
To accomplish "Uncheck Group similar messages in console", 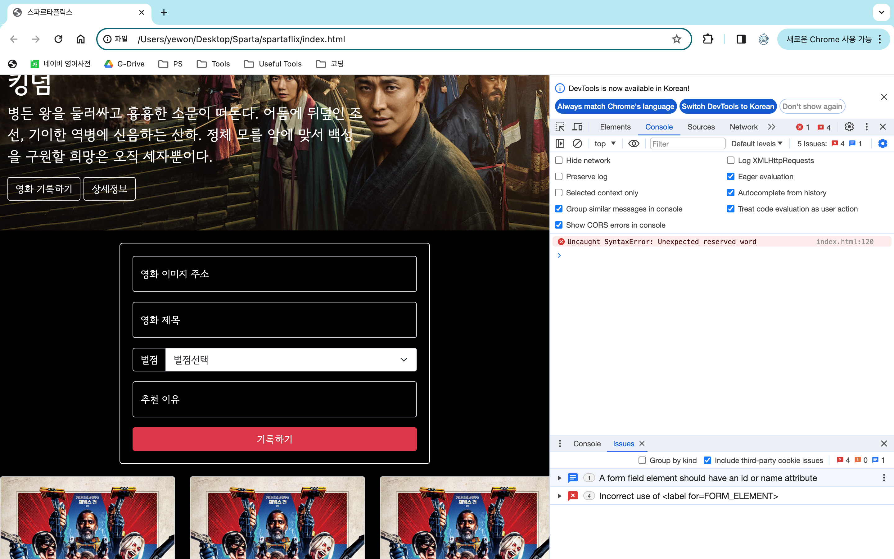I will pyautogui.click(x=559, y=209).
